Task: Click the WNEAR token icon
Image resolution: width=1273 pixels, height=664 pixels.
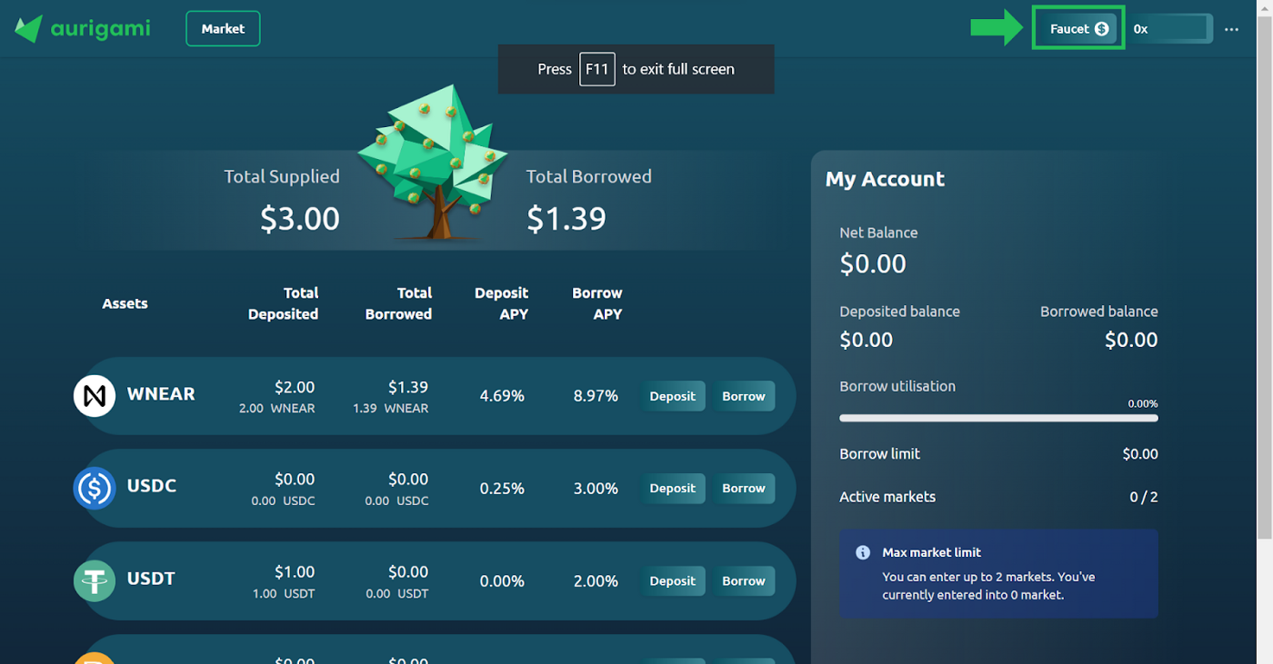Action: pyautogui.click(x=95, y=396)
